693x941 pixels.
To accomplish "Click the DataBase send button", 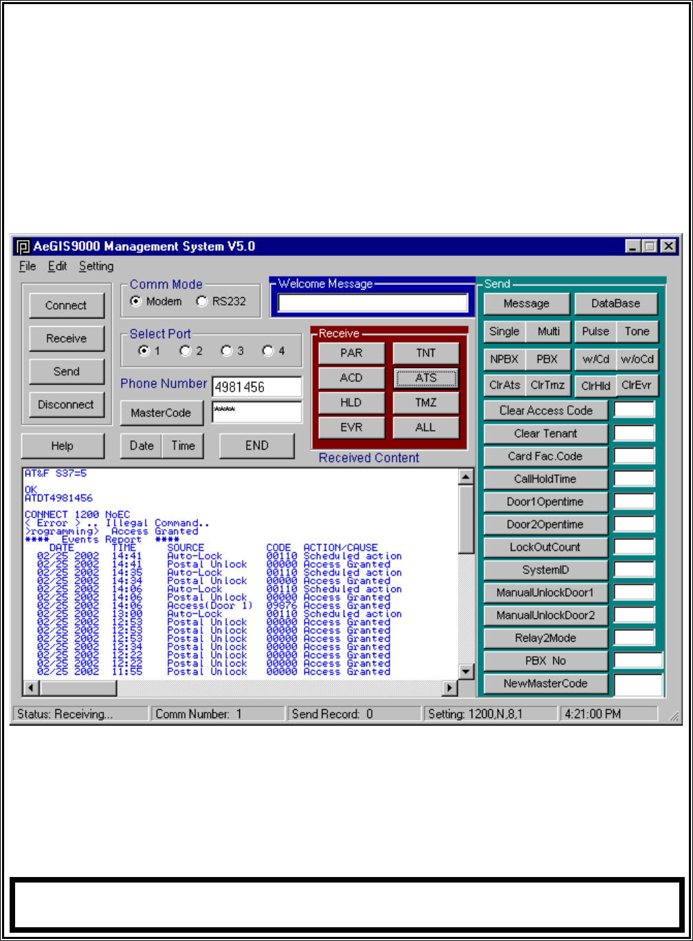I will click(x=615, y=303).
